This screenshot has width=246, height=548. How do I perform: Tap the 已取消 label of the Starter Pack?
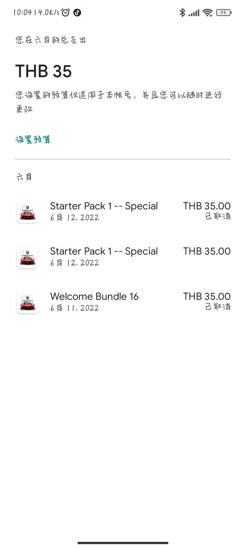[218, 216]
